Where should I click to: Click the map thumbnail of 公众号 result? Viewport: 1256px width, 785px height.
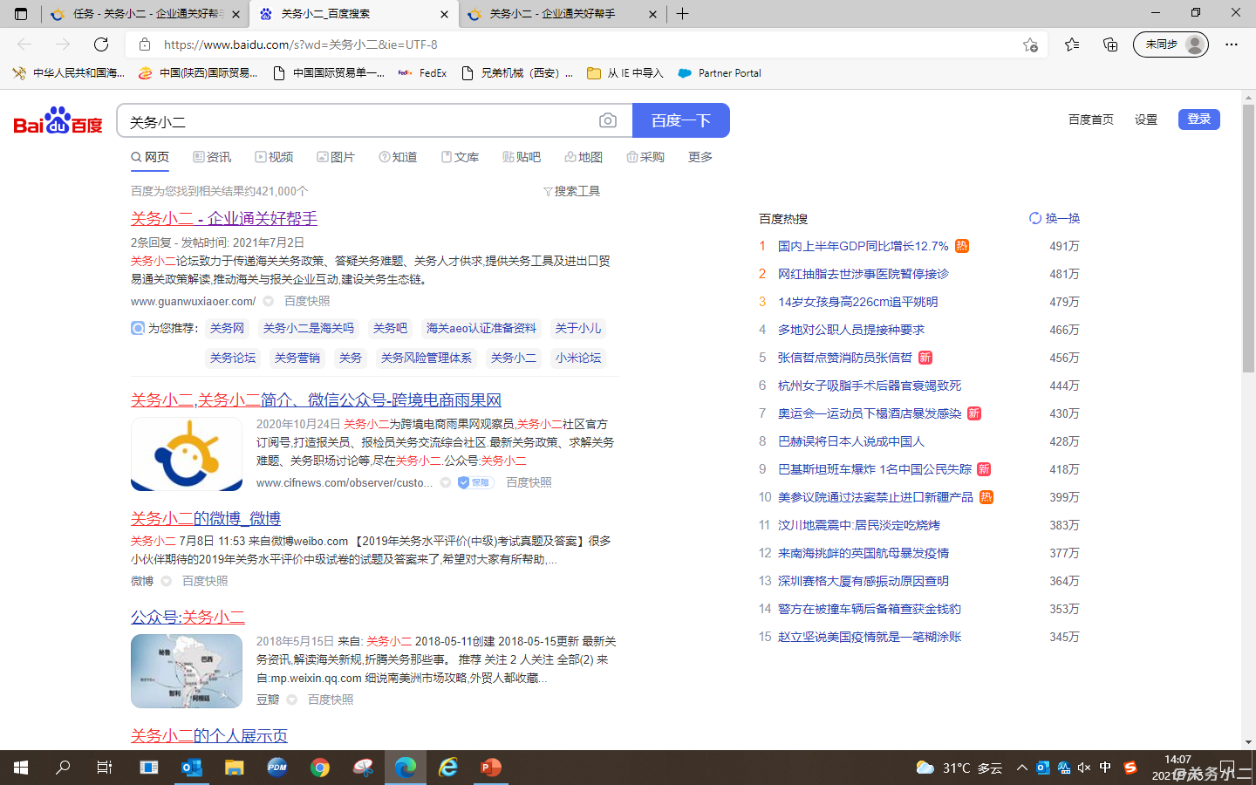[x=187, y=671]
